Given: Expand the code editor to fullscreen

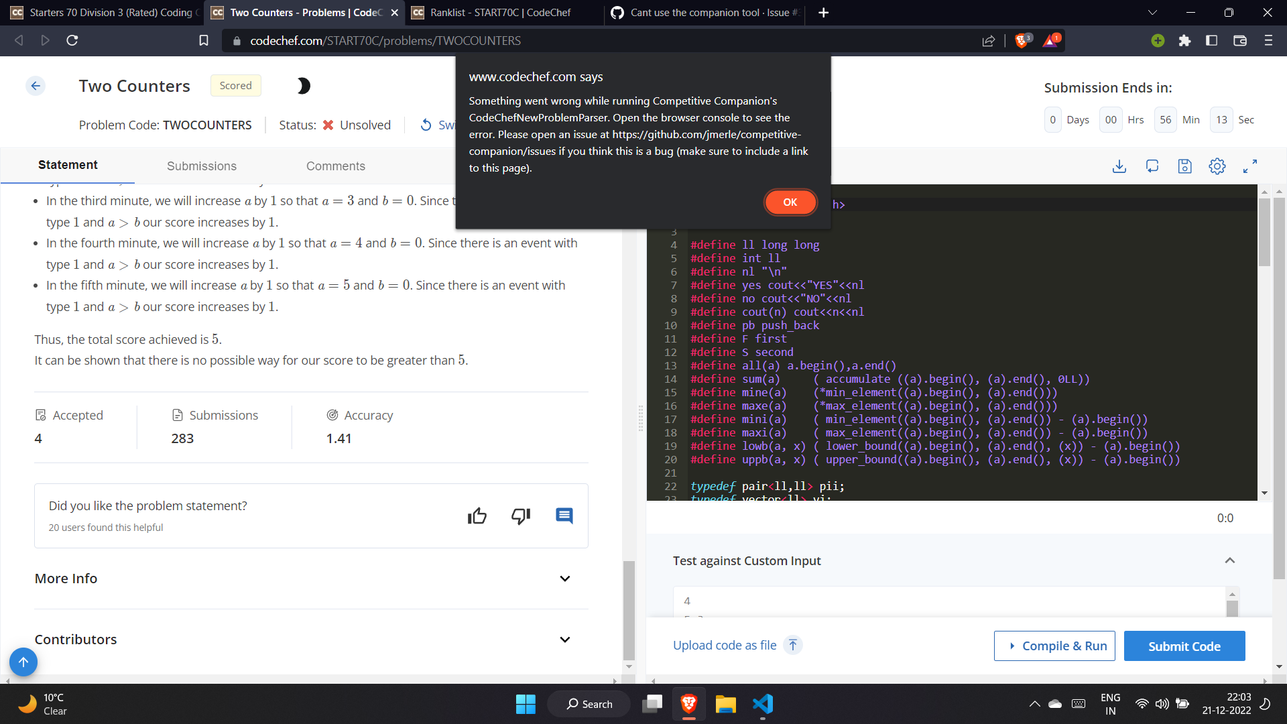Looking at the screenshot, I should tap(1250, 166).
